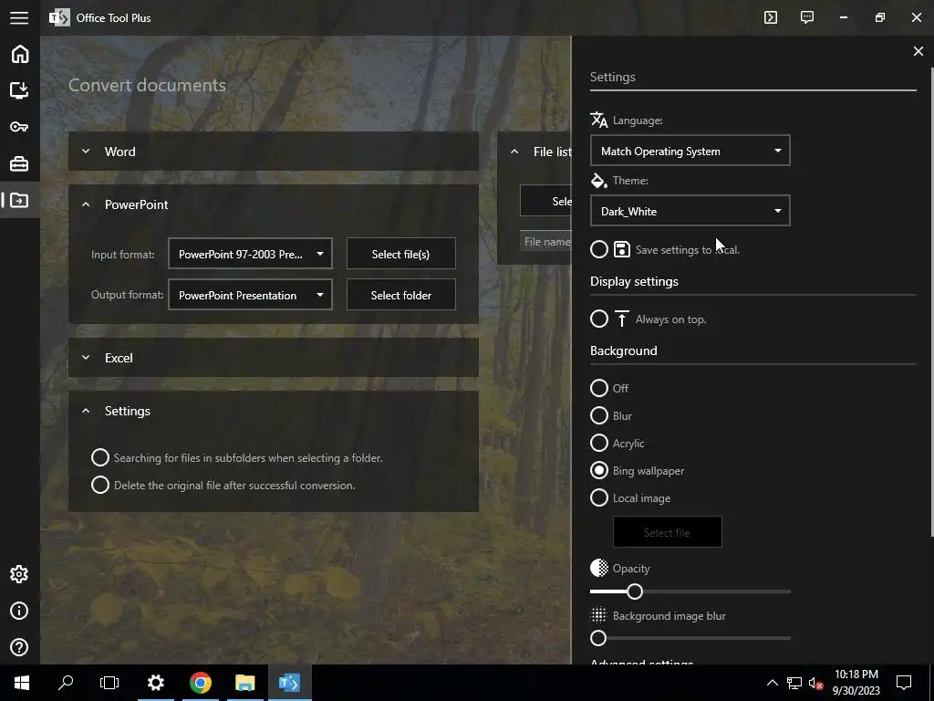Select the Local image background option
The image size is (934, 701).
point(599,497)
